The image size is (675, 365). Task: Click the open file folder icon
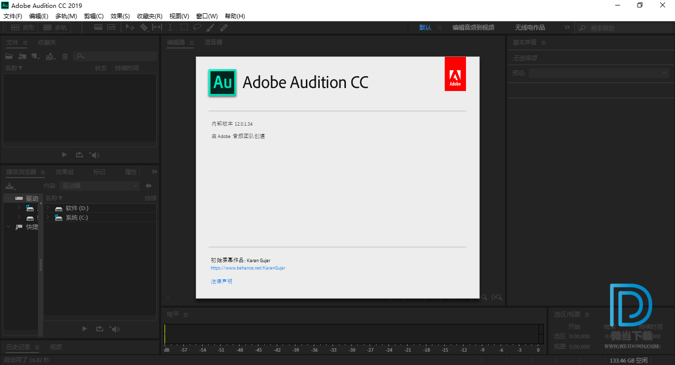click(x=9, y=56)
